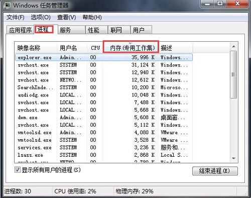This screenshot has height=198, width=251.
Task: Sort by CPU column header
Action: (95, 48)
